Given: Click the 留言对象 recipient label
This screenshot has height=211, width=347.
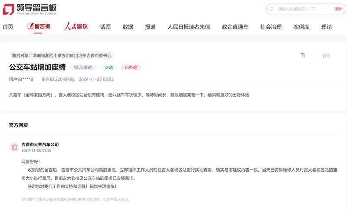Looking at the screenshot, I should coord(62,55).
